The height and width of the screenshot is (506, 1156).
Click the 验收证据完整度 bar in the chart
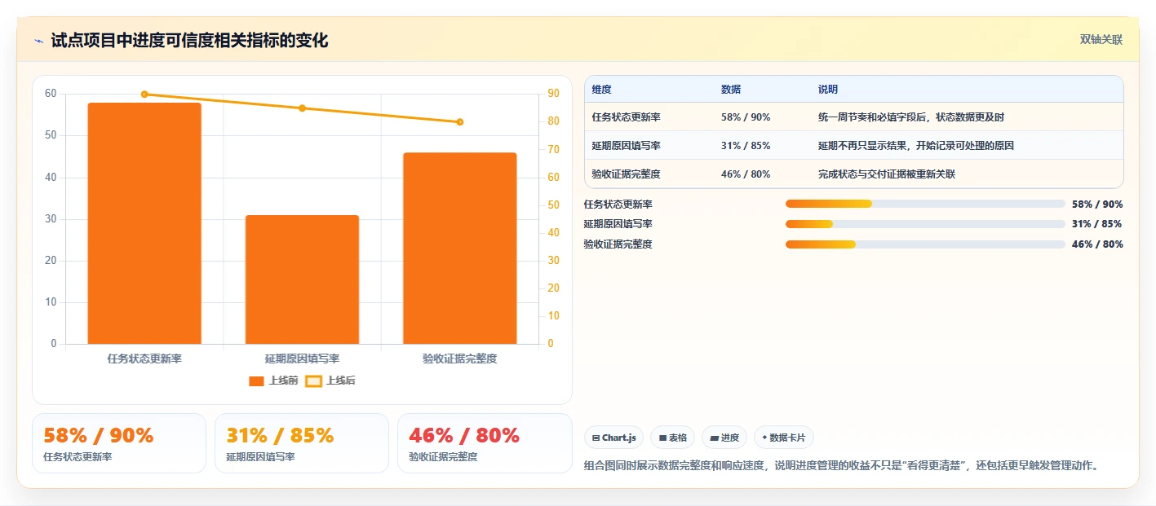[460, 249]
